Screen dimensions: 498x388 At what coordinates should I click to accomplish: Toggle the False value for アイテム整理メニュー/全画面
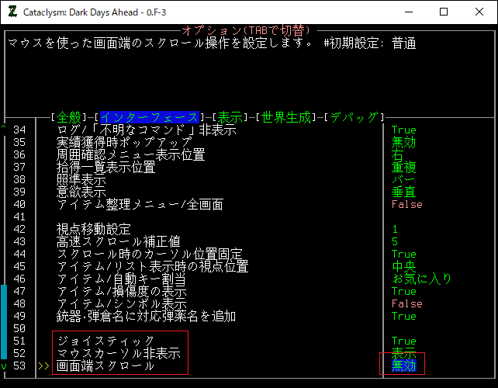tap(406, 204)
